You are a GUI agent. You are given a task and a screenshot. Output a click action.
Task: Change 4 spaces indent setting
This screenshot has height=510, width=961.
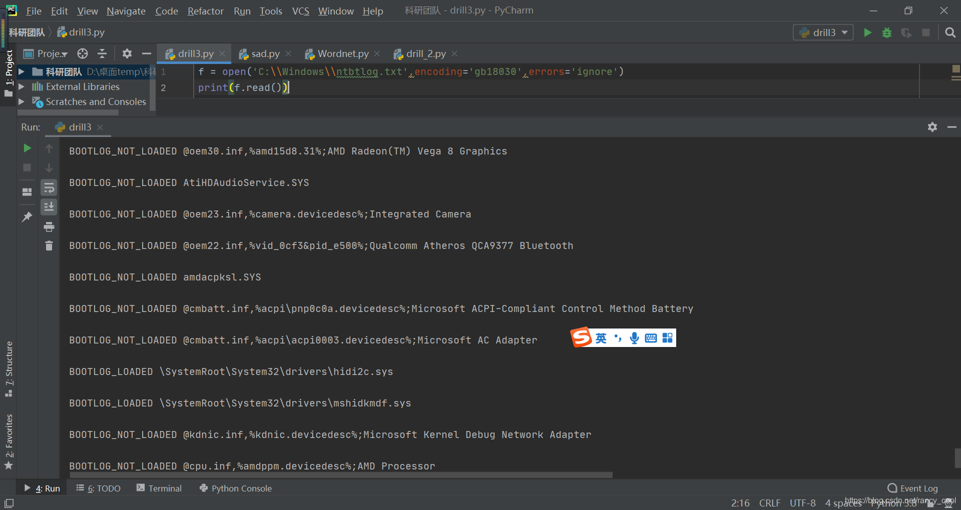tap(843, 503)
